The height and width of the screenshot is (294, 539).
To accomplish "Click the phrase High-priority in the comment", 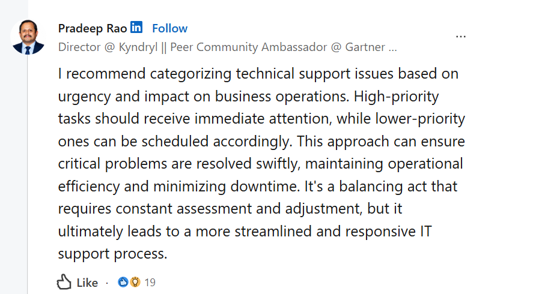I will pos(397,97).
